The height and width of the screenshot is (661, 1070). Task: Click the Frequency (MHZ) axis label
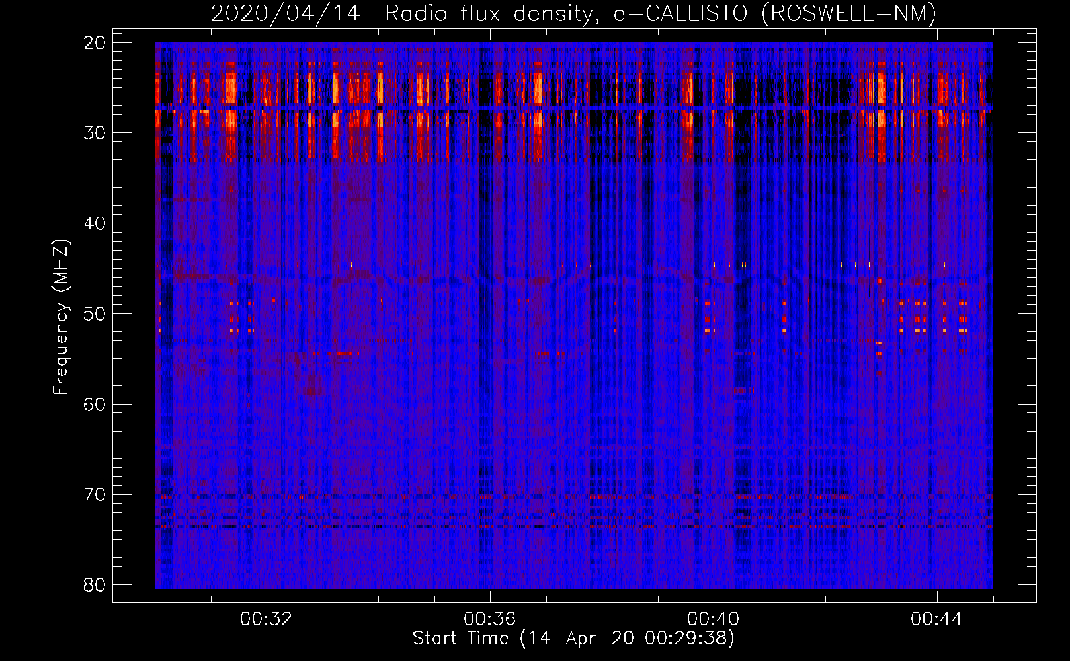[61, 317]
